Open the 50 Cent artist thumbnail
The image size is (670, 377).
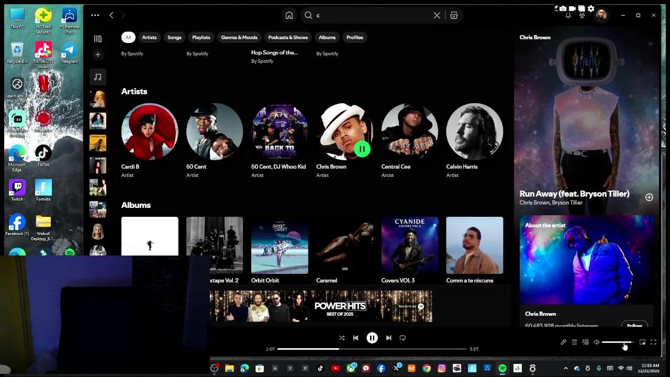(x=215, y=131)
